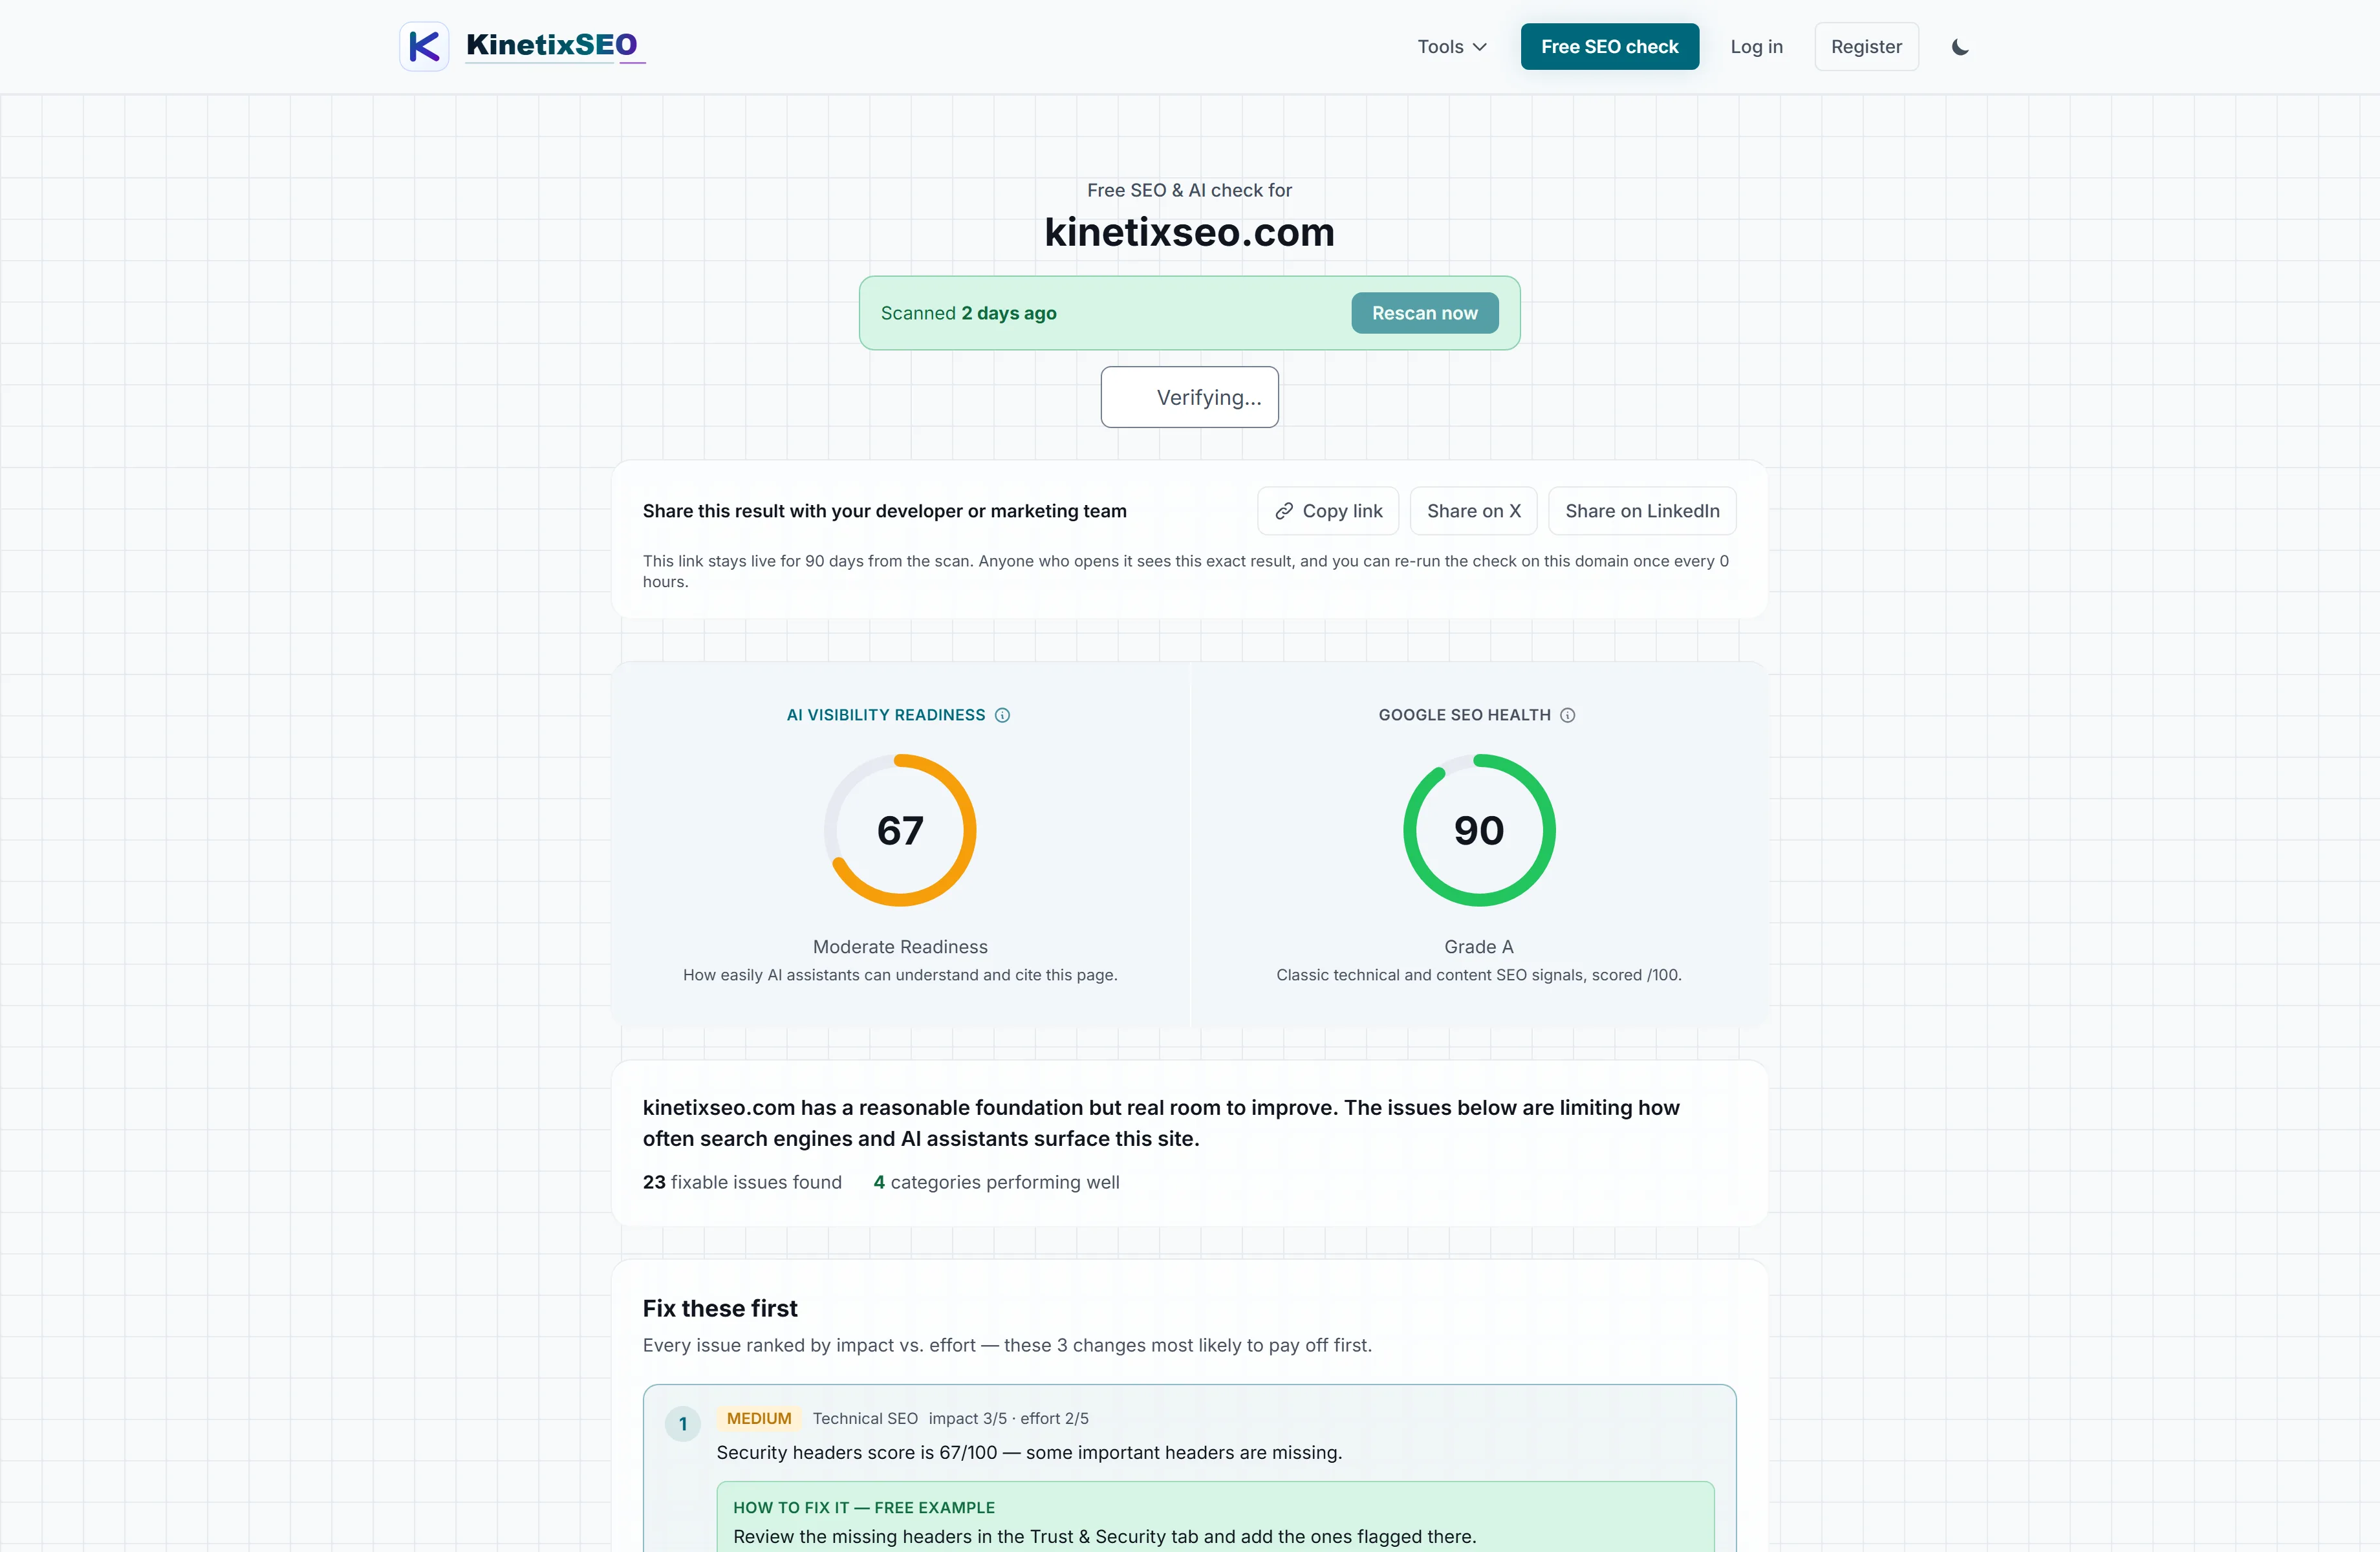This screenshot has width=2380, height=1552.
Task: Open AI Visibility Readiness info icon
Action: (1002, 715)
